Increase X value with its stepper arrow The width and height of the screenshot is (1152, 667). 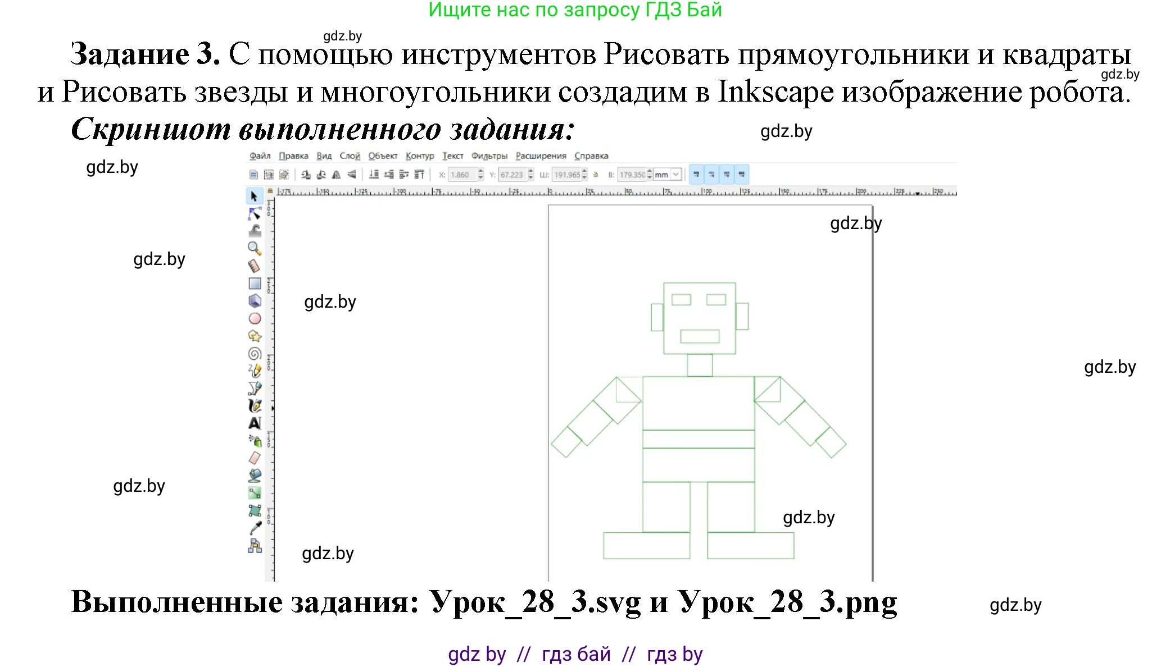click(x=480, y=172)
